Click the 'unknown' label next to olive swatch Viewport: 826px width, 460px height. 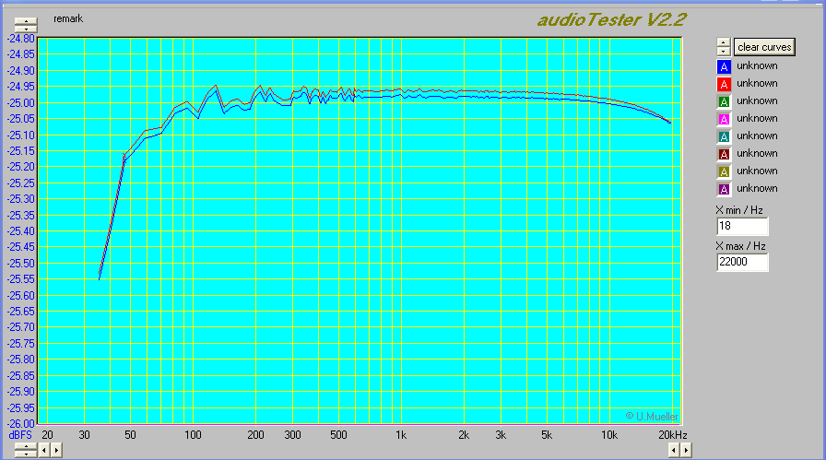(x=757, y=171)
